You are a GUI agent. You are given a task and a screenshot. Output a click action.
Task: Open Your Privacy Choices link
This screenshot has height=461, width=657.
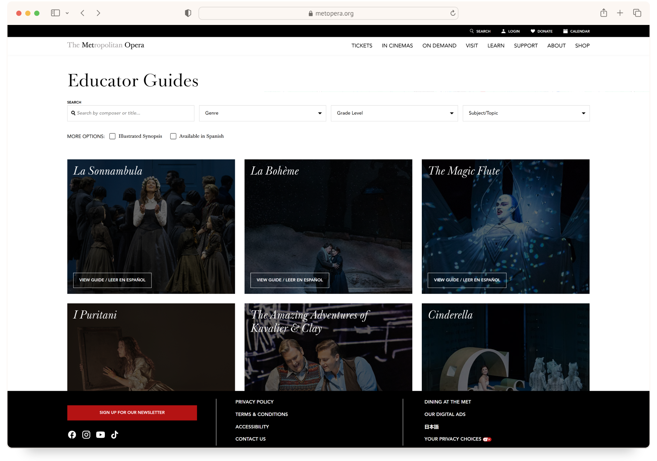click(x=458, y=439)
